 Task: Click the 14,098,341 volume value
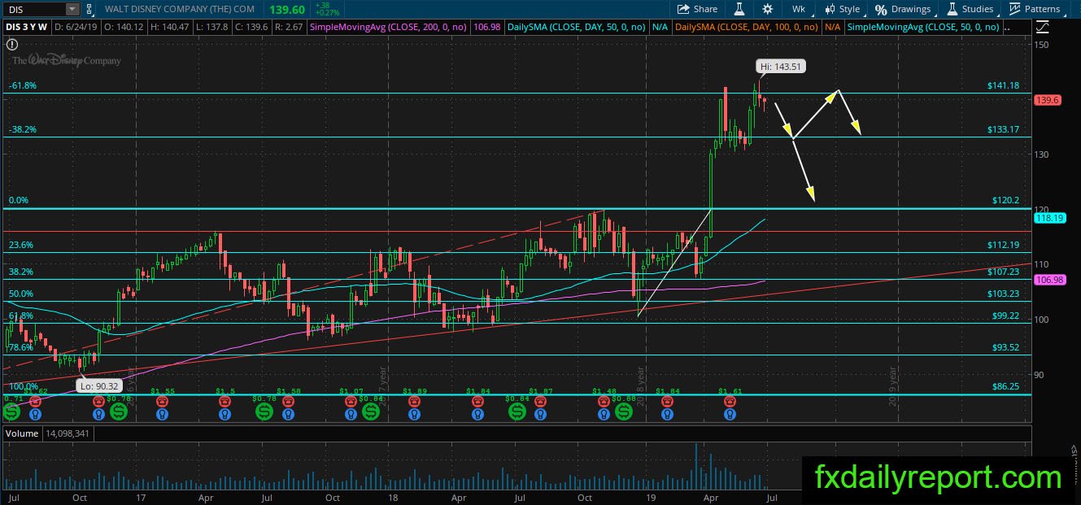68,433
